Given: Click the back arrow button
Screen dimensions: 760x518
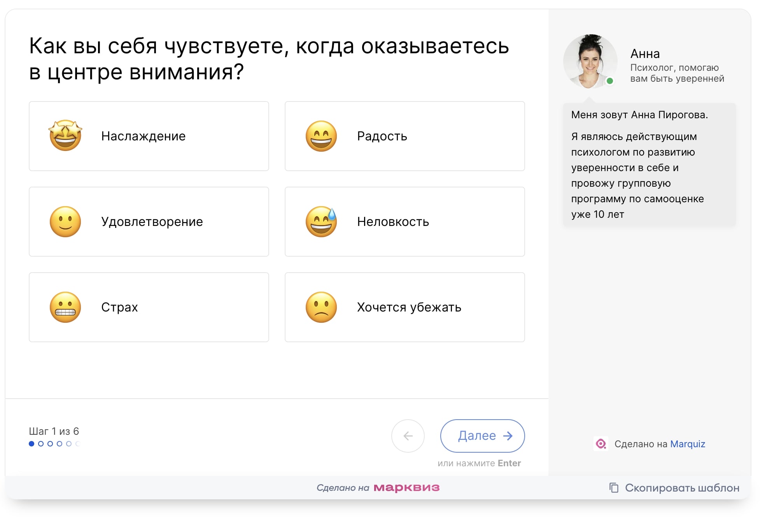Looking at the screenshot, I should [x=408, y=436].
